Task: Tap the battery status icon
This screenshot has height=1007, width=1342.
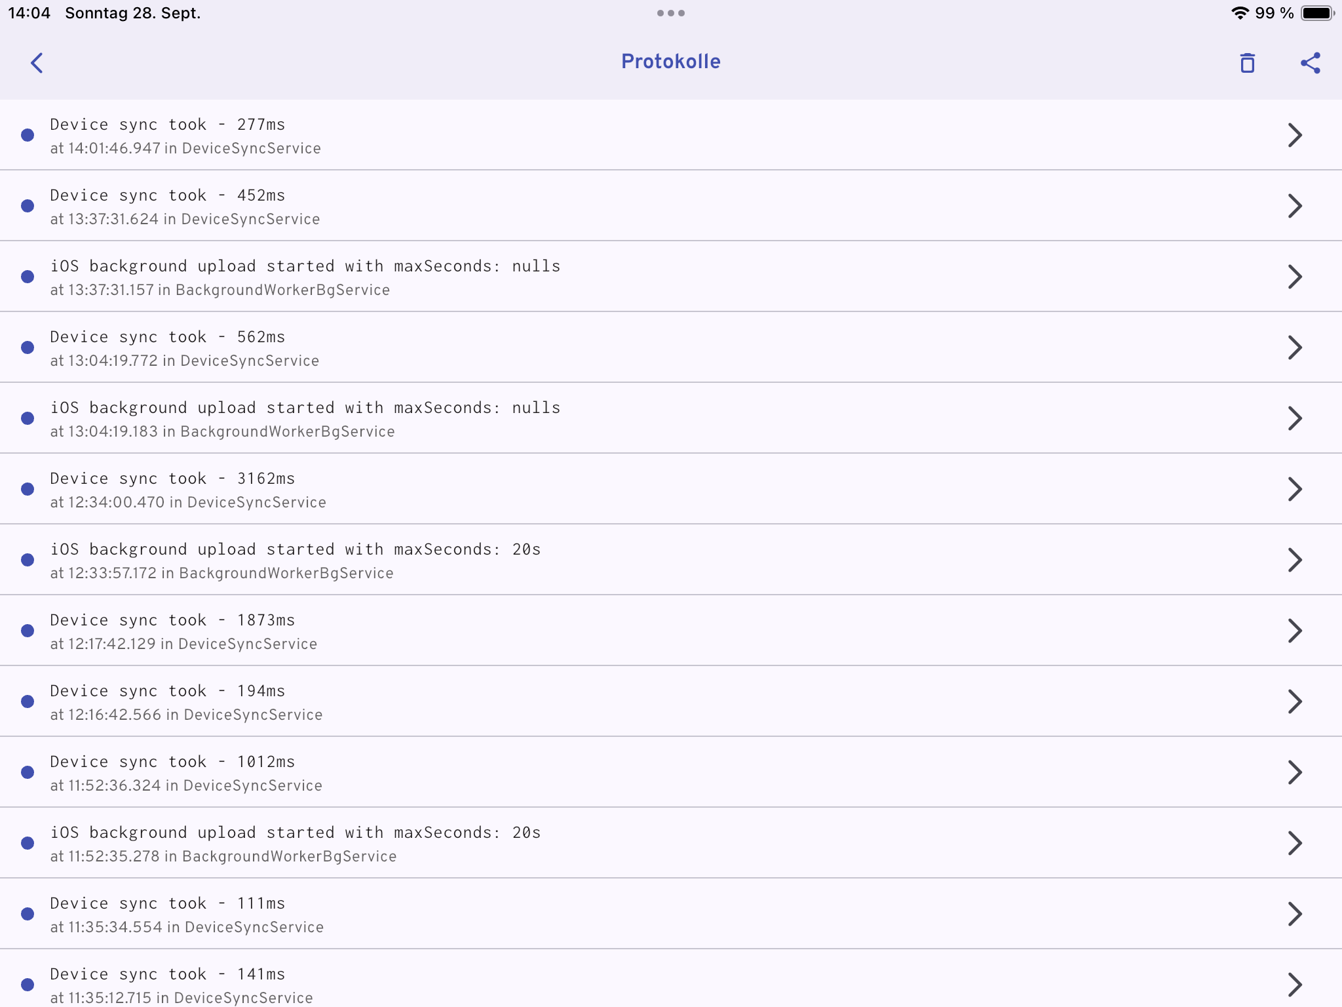Action: [x=1317, y=13]
